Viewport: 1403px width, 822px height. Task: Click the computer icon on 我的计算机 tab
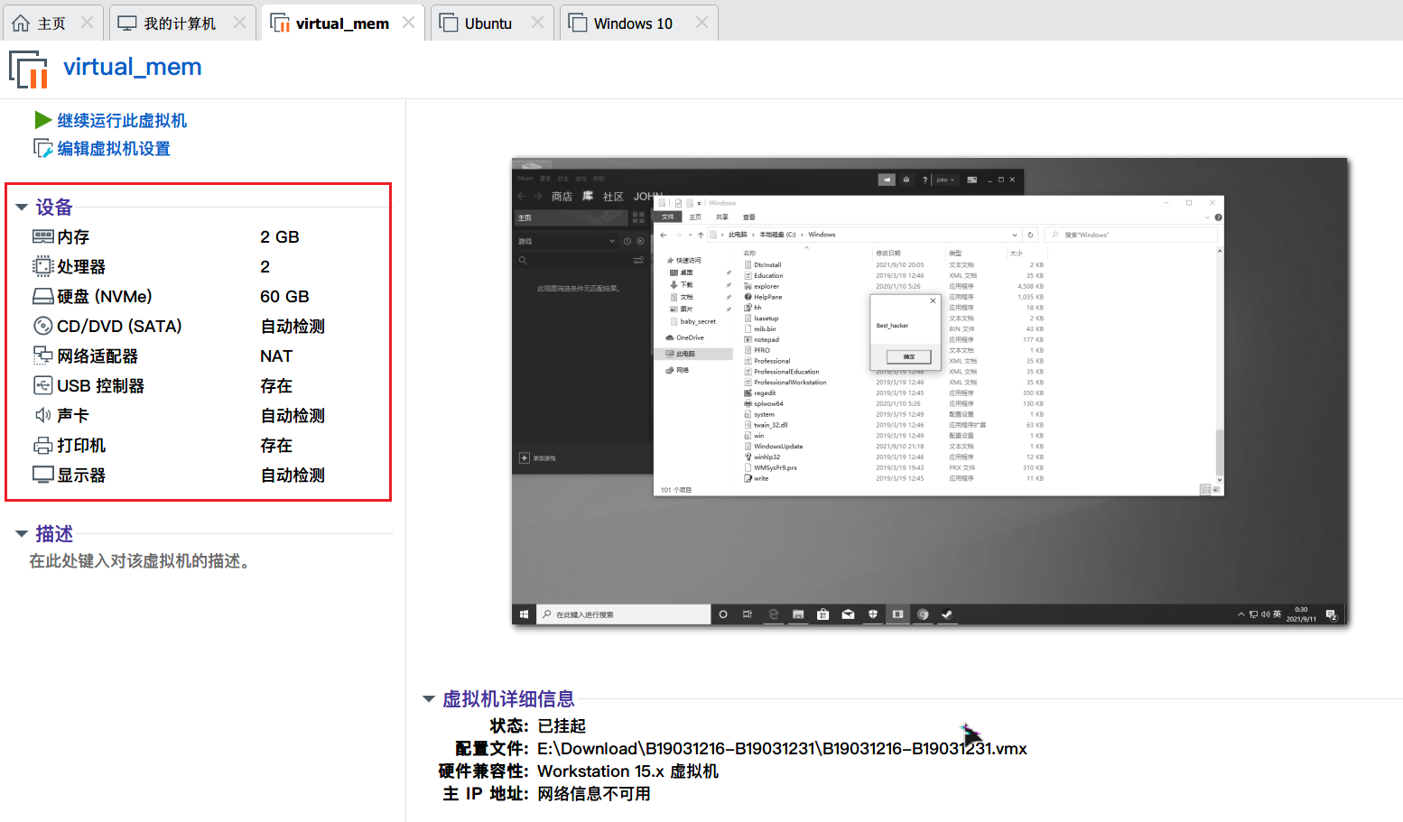pyautogui.click(x=127, y=23)
